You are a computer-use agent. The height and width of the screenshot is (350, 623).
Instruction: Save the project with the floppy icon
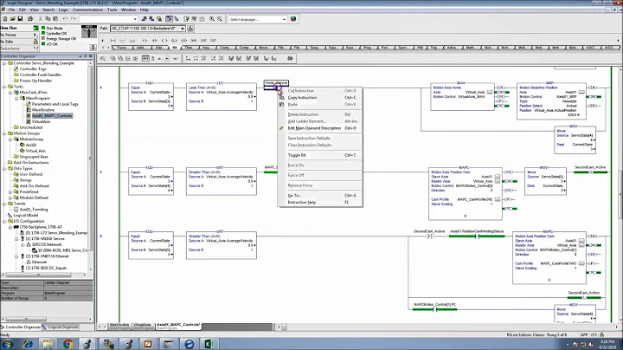pyautogui.click(x=20, y=19)
